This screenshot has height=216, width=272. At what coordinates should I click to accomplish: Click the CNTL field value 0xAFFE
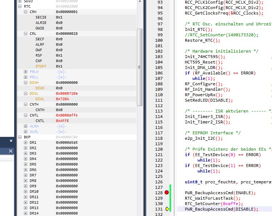click(62, 121)
